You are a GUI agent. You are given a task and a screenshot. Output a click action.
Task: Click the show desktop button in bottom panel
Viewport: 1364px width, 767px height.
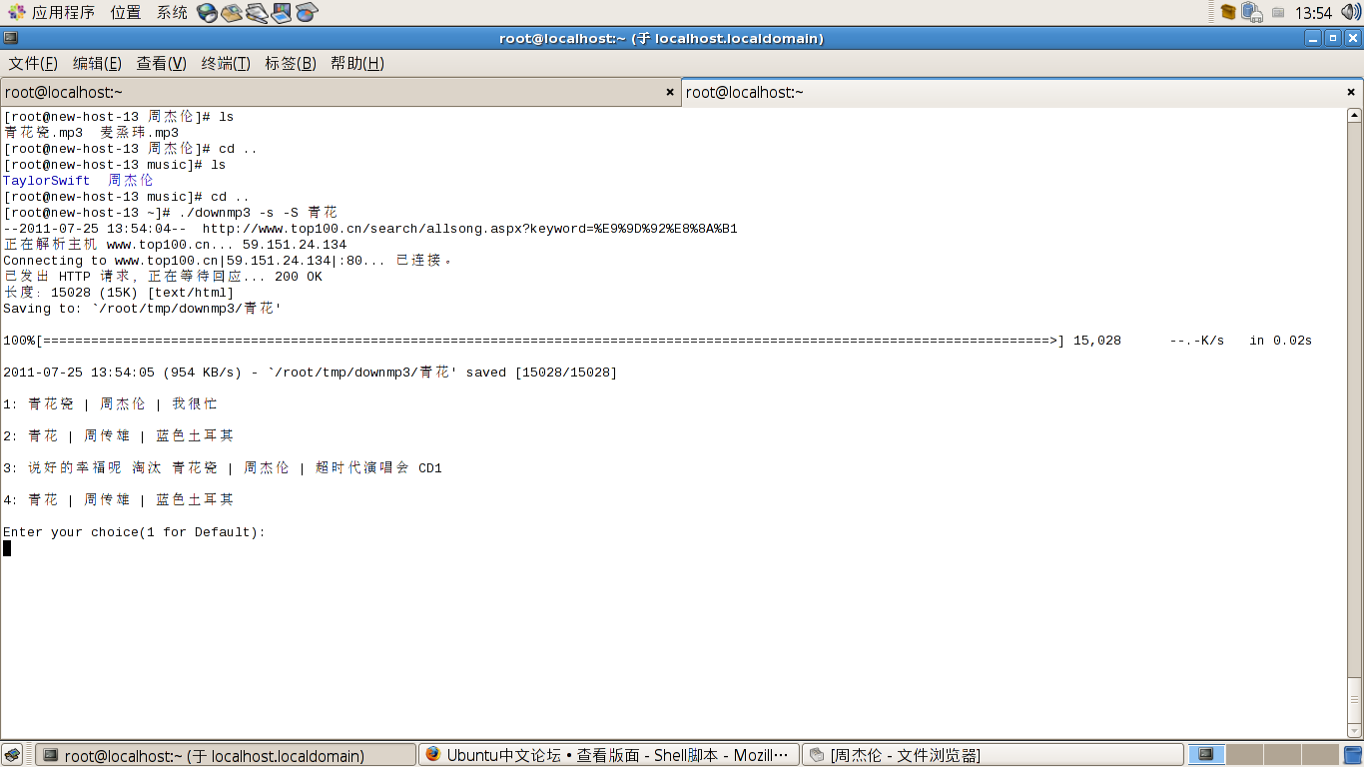(x=12, y=755)
